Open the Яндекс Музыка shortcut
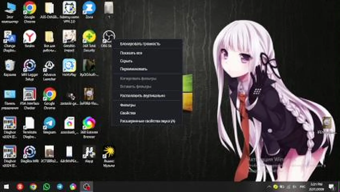 coord(109,156)
